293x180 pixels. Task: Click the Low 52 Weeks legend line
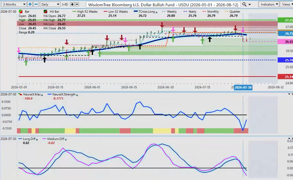[106, 11]
